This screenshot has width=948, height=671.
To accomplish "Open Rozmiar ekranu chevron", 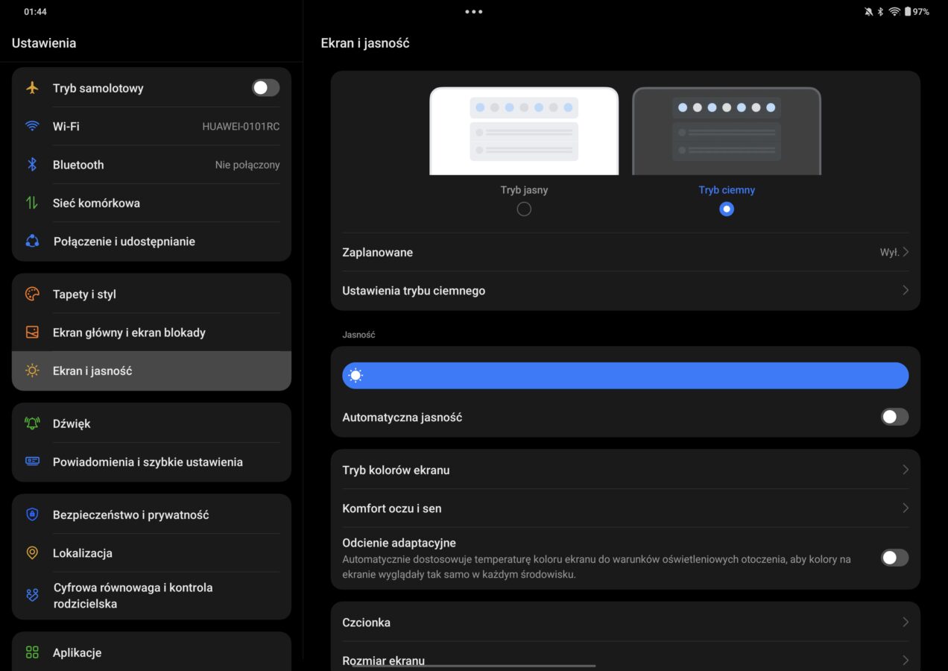I will (x=906, y=660).
